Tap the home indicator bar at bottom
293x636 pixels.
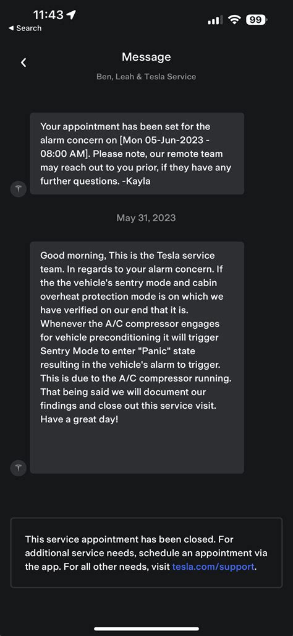click(146, 629)
